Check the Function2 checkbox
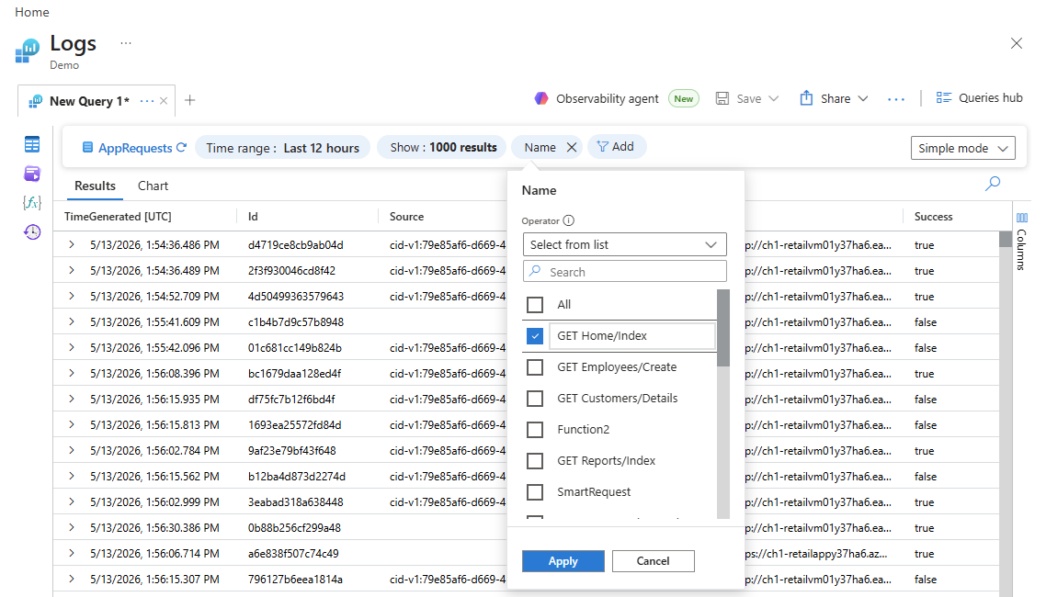Screen dimensions: 1046x597 [535, 430]
